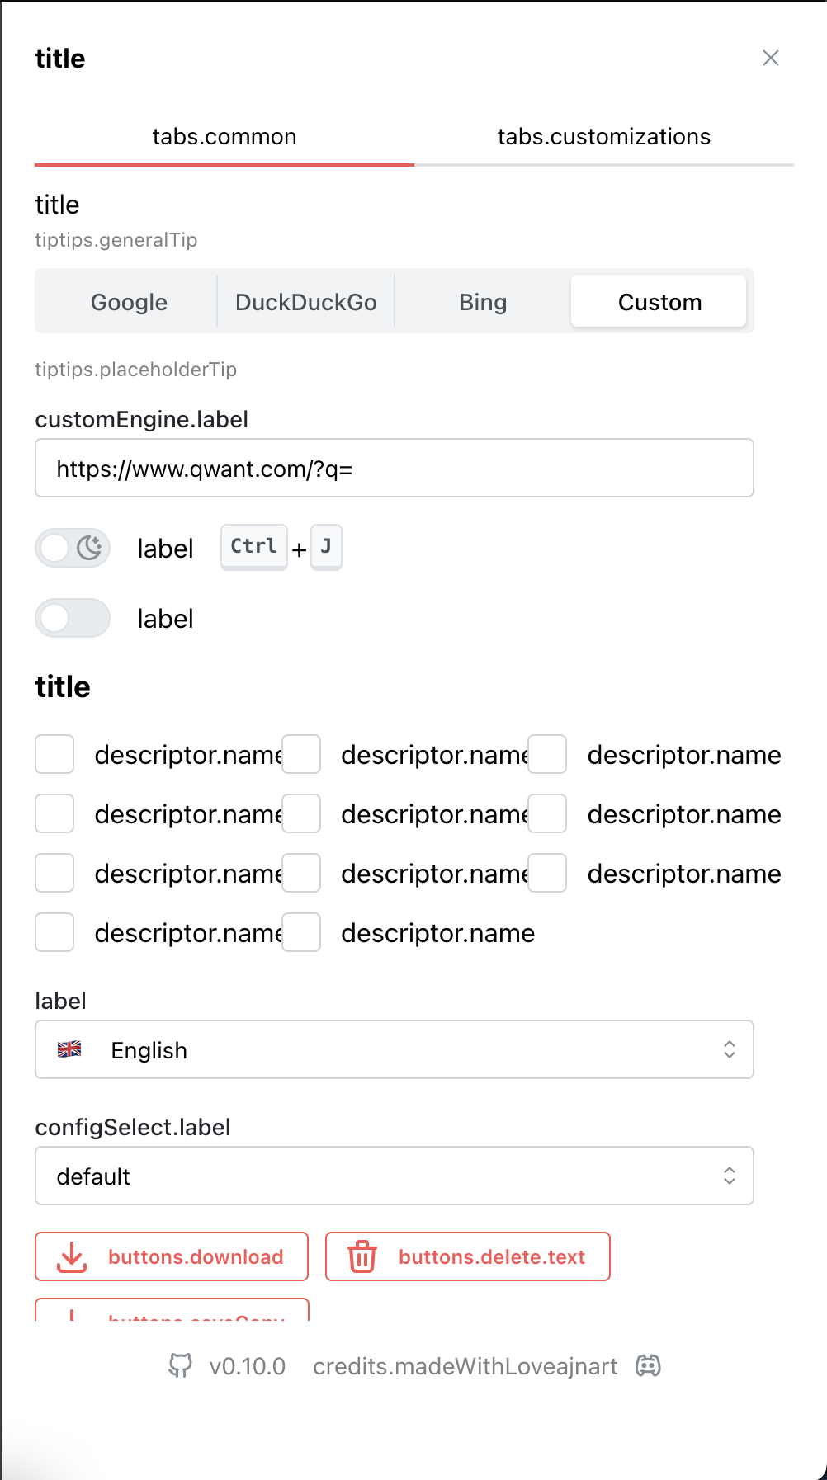Click the chevron on the language selector
827x1480 pixels.
(730, 1049)
